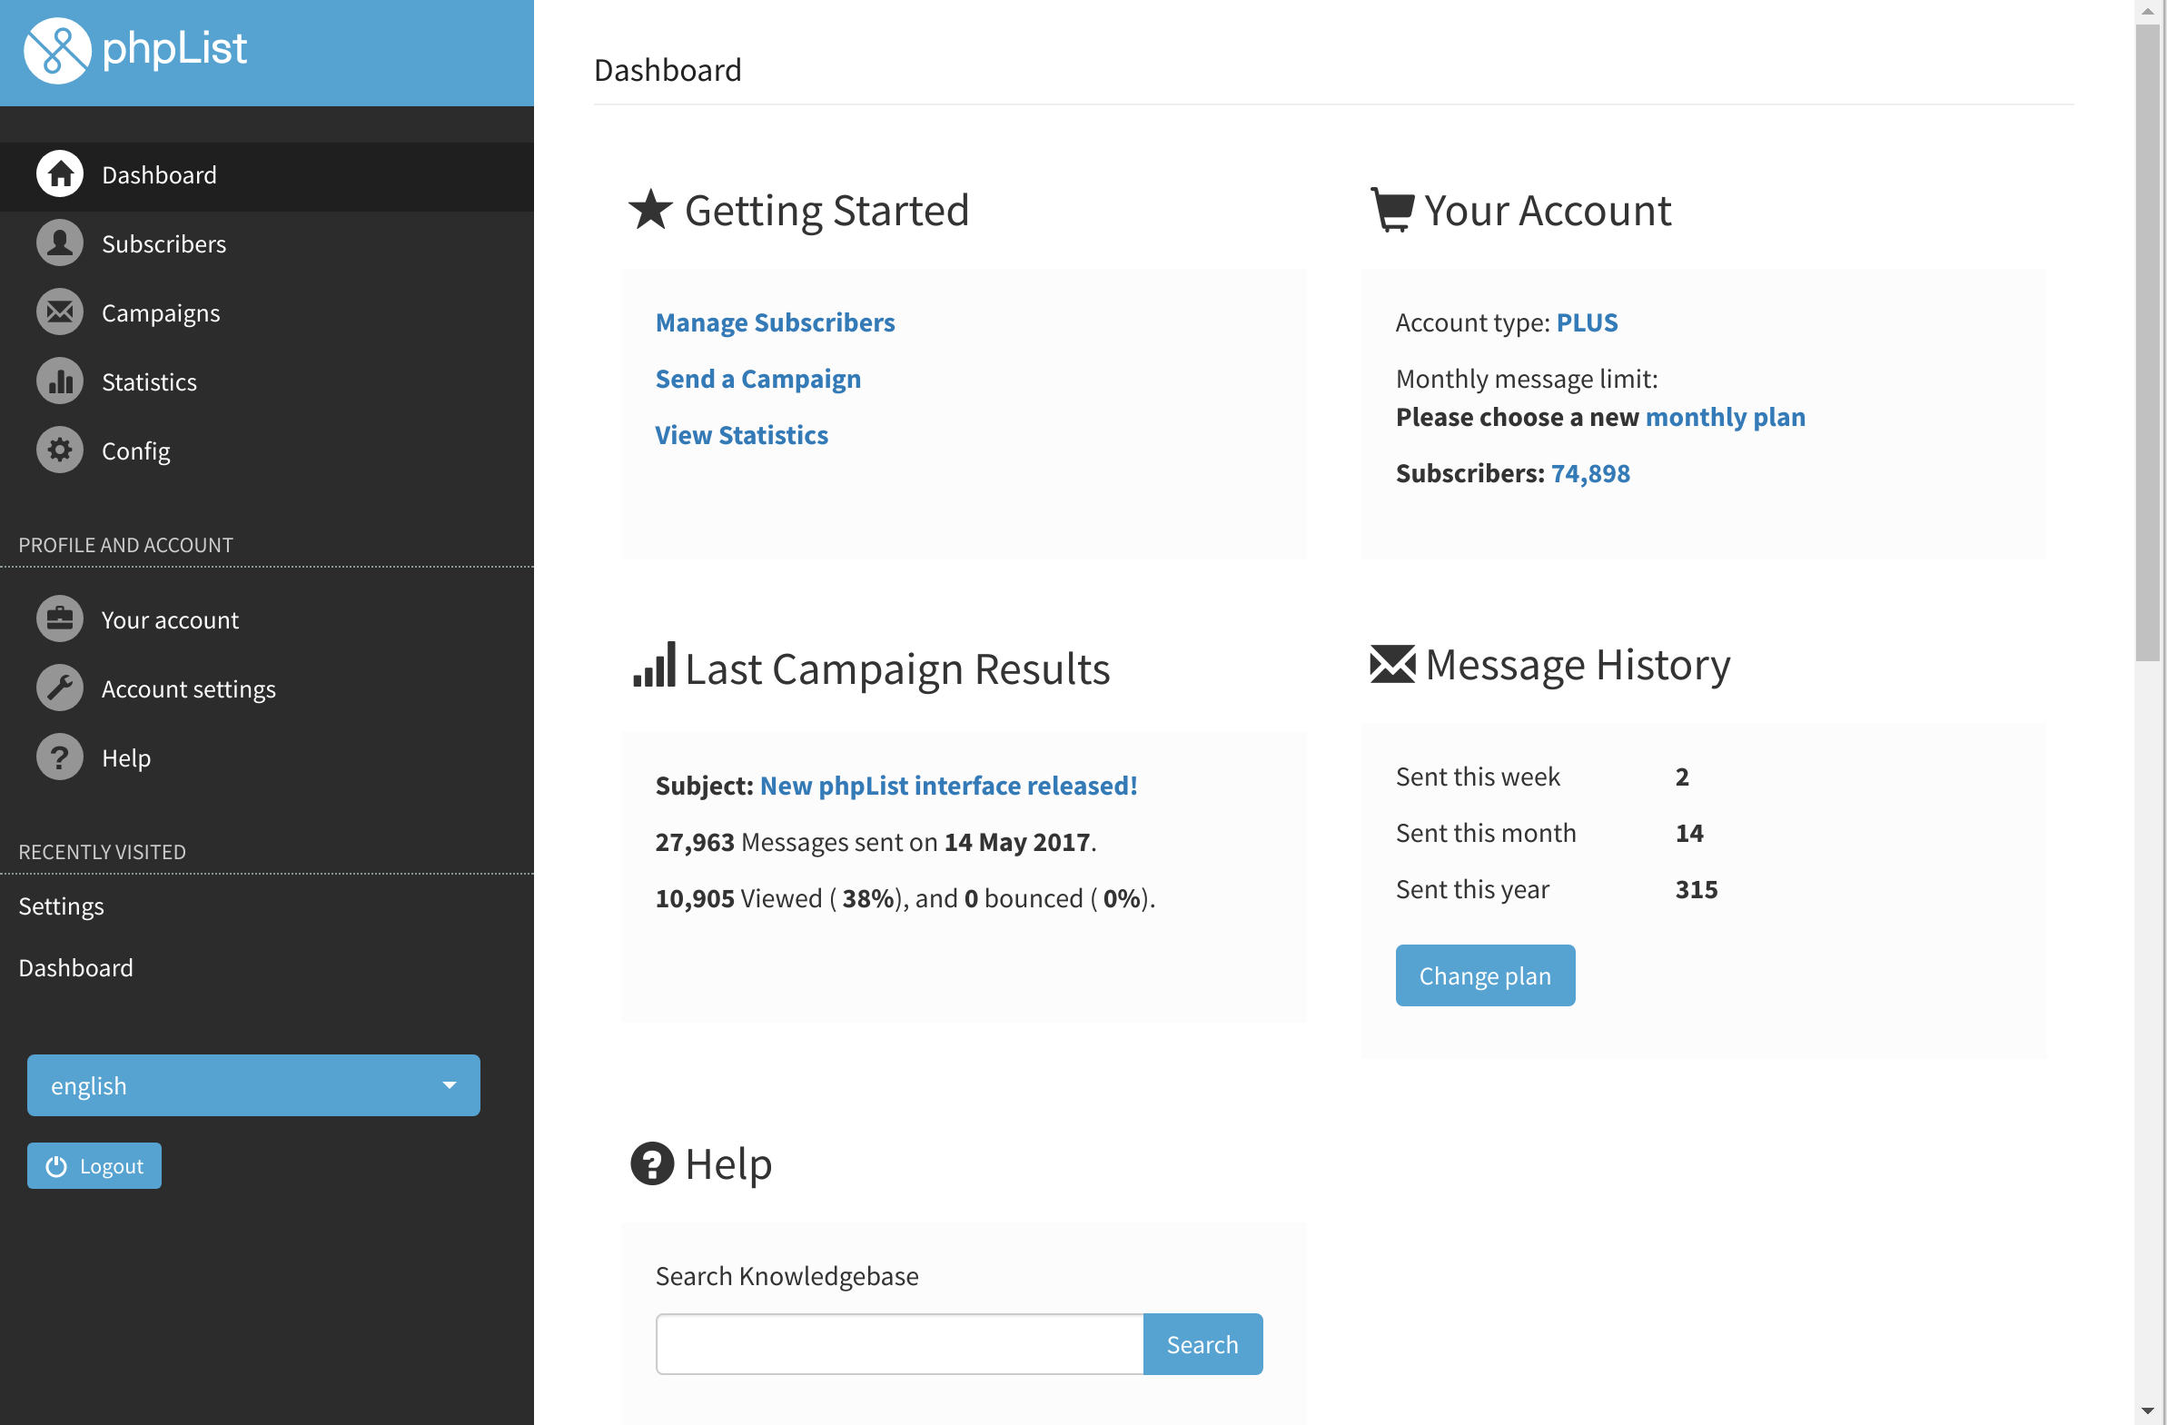Click the Help question mark sidebar icon
Image resolution: width=2167 pixels, height=1425 pixels.
60,757
